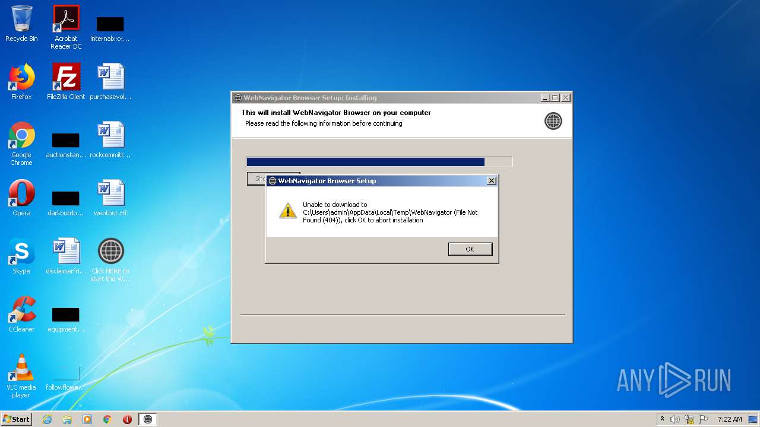Screen dimensions: 760x427
Task: Switch to WebNavigator setup taskbar button
Action: (x=148, y=419)
